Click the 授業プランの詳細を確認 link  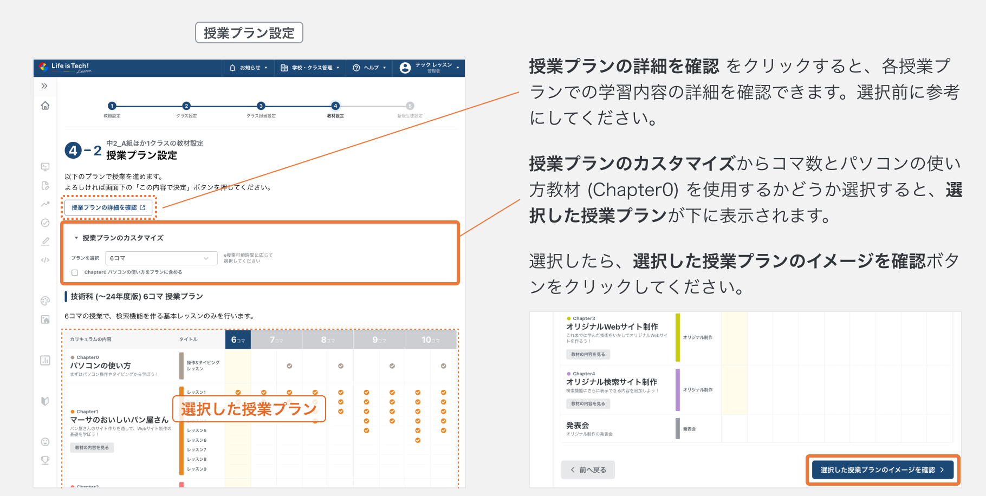108,207
